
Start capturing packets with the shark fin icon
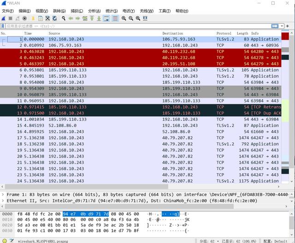[x=3, y=18]
